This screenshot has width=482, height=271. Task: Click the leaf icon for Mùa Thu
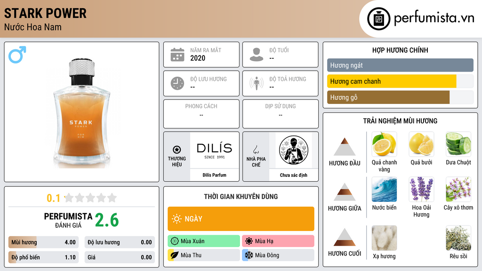point(175,255)
